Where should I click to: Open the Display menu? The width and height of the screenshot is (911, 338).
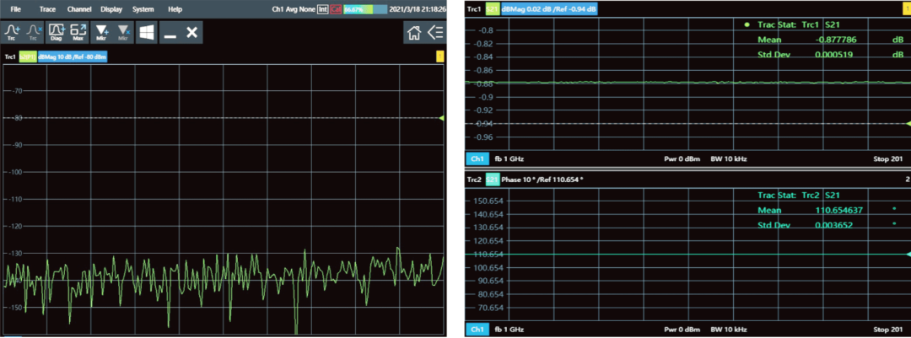[111, 9]
